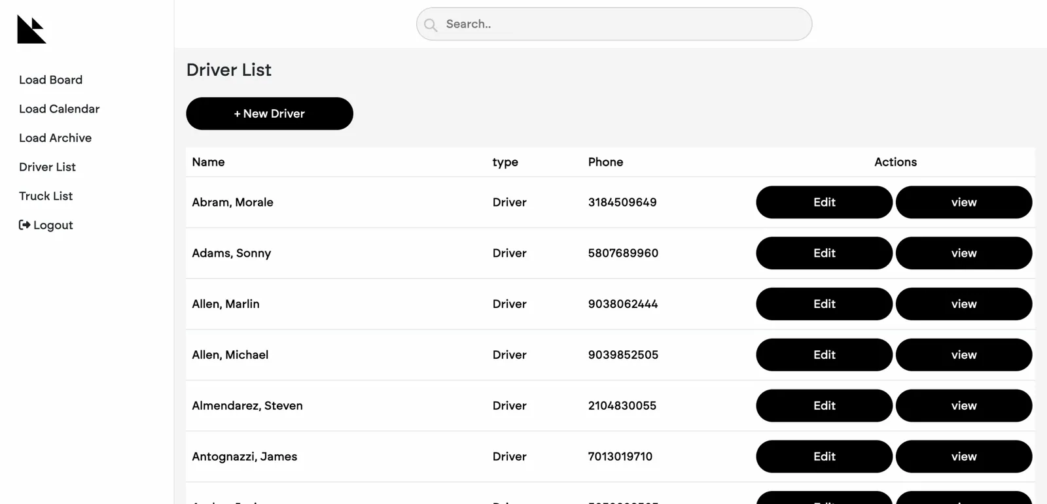Select the name Almendarez, Steven
Viewport: 1047px width, 504px height.
[247, 406]
